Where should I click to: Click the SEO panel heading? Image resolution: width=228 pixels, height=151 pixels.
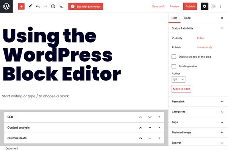pyautogui.click(x=10, y=117)
